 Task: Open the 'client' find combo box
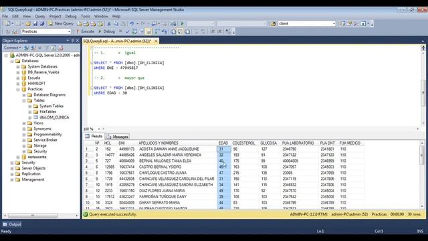[307, 23]
